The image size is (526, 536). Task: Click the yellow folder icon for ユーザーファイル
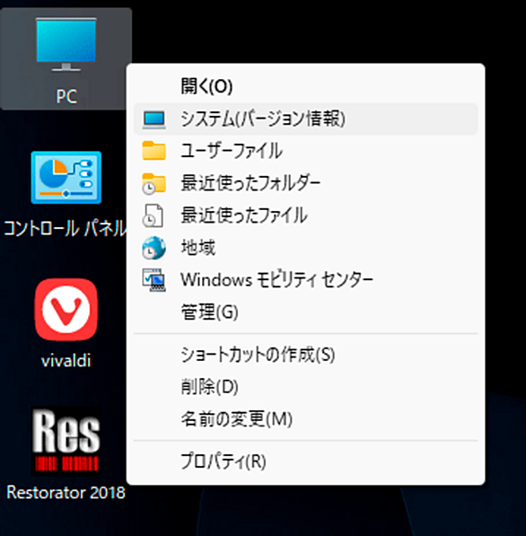[154, 151]
